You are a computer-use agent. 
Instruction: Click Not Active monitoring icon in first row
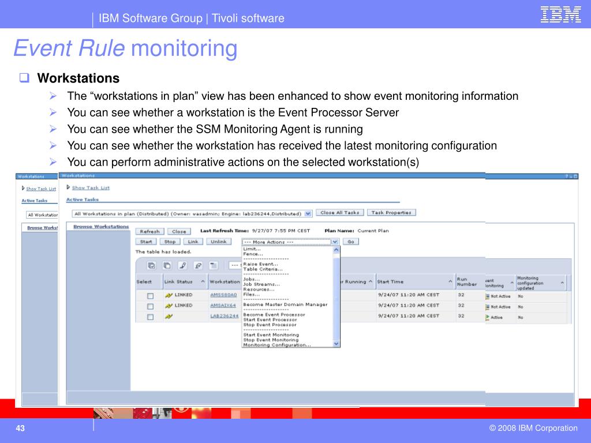click(x=487, y=296)
